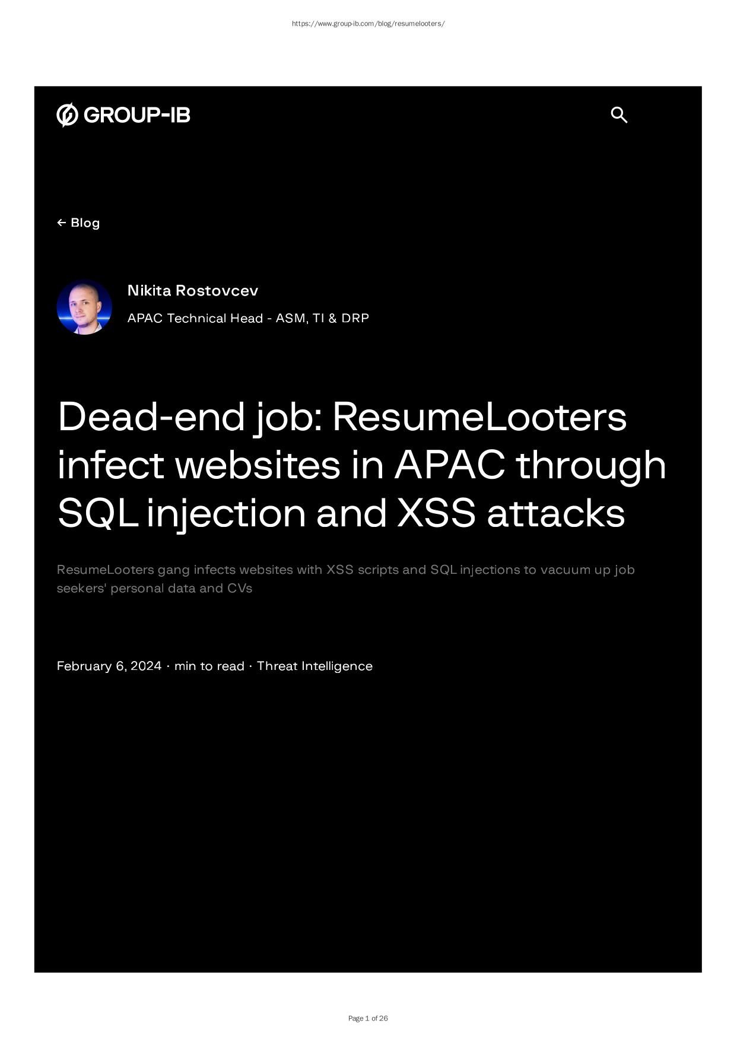Click the grey subtitle about ResumeLooters gang
Screen dimensions: 737x1042
pos(345,570)
